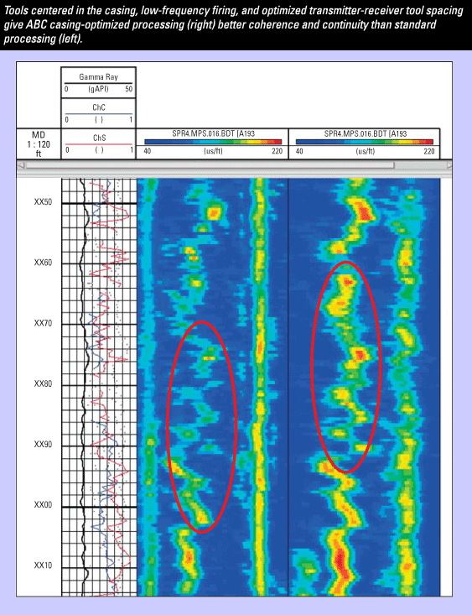This screenshot has width=472, height=615.
Task: Click the XX10 depth label
Action: click(x=43, y=565)
